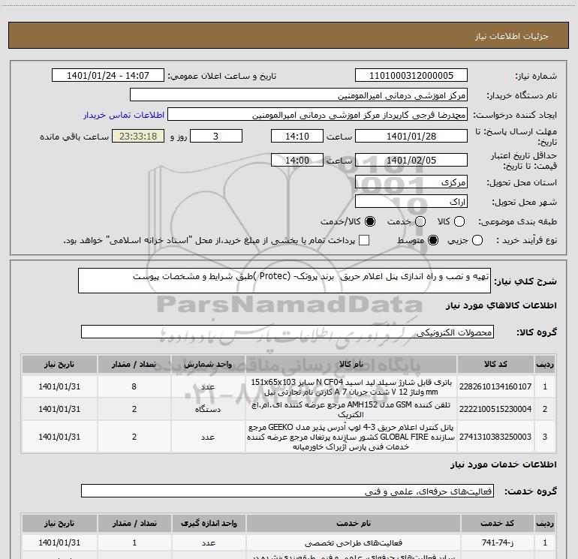Screen dimensions: 578x559
Task: Click the services table نام خدمت header
Action: 354,523
